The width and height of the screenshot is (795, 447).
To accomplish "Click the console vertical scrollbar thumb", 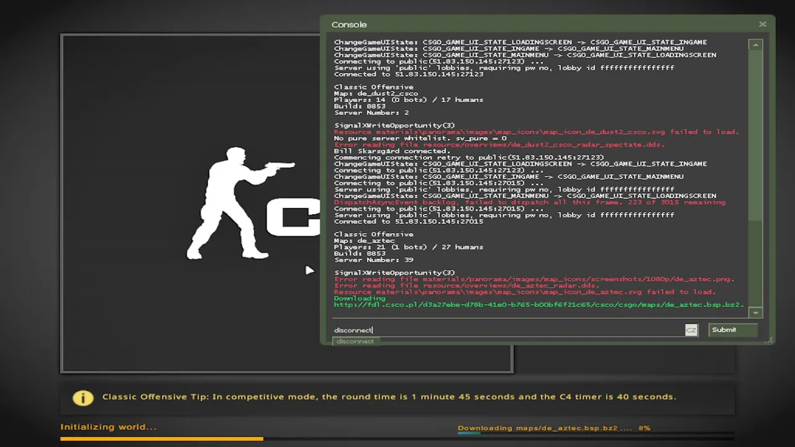I will (755, 137).
